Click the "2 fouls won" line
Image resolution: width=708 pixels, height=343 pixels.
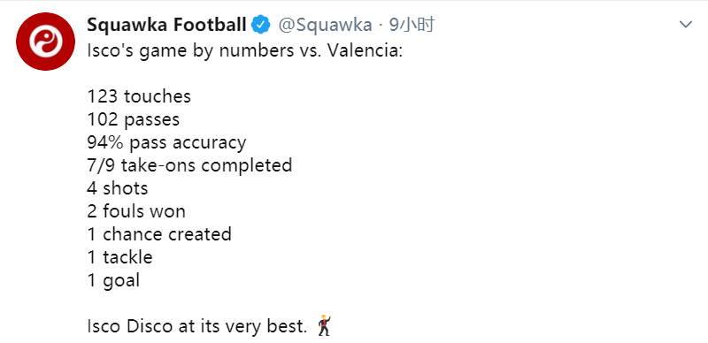click(136, 211)
